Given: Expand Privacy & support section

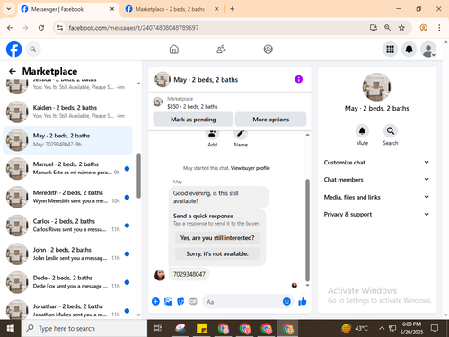Looking at the screenshot, I should pos(376,214).
